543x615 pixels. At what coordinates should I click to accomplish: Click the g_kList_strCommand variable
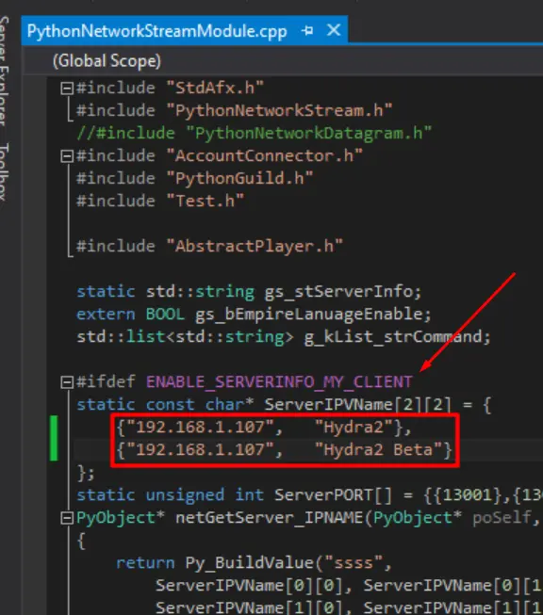(392, 337)
